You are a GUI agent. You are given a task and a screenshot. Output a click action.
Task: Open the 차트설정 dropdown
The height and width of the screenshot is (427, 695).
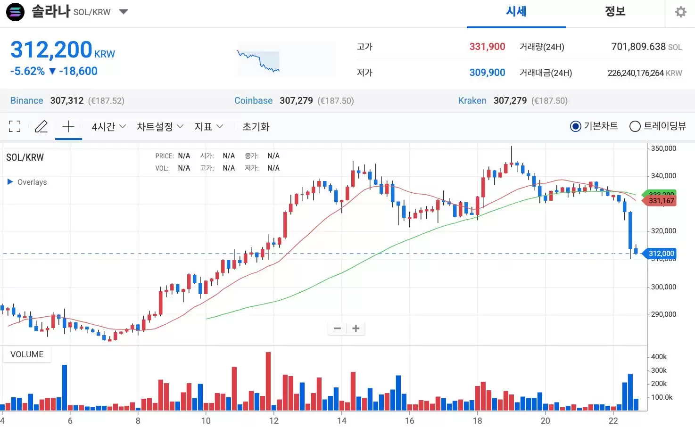(159, 126)
